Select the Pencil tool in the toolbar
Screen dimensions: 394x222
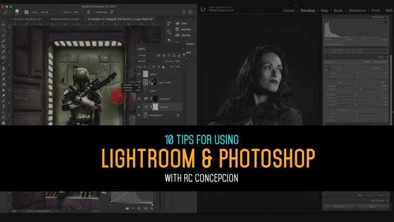[x=3, y=63]
